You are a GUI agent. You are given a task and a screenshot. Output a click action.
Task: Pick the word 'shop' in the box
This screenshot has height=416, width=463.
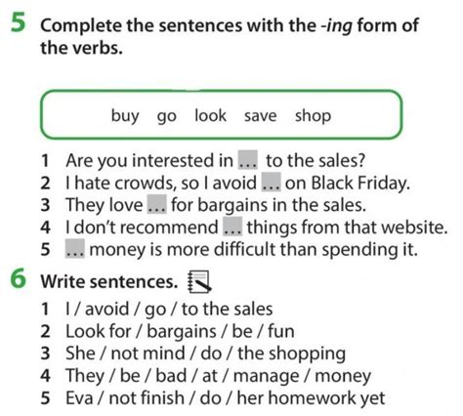click(x=314, y=116)
